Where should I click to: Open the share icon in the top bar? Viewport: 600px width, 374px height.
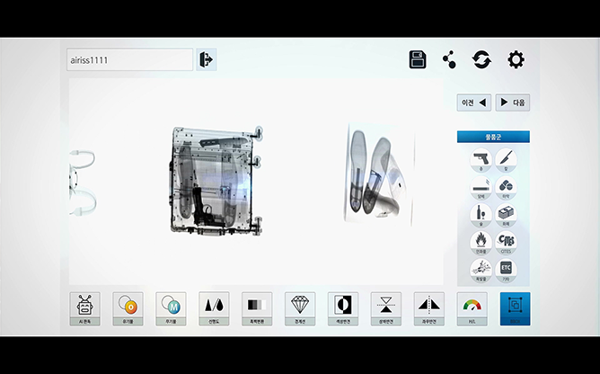(449, 59)
